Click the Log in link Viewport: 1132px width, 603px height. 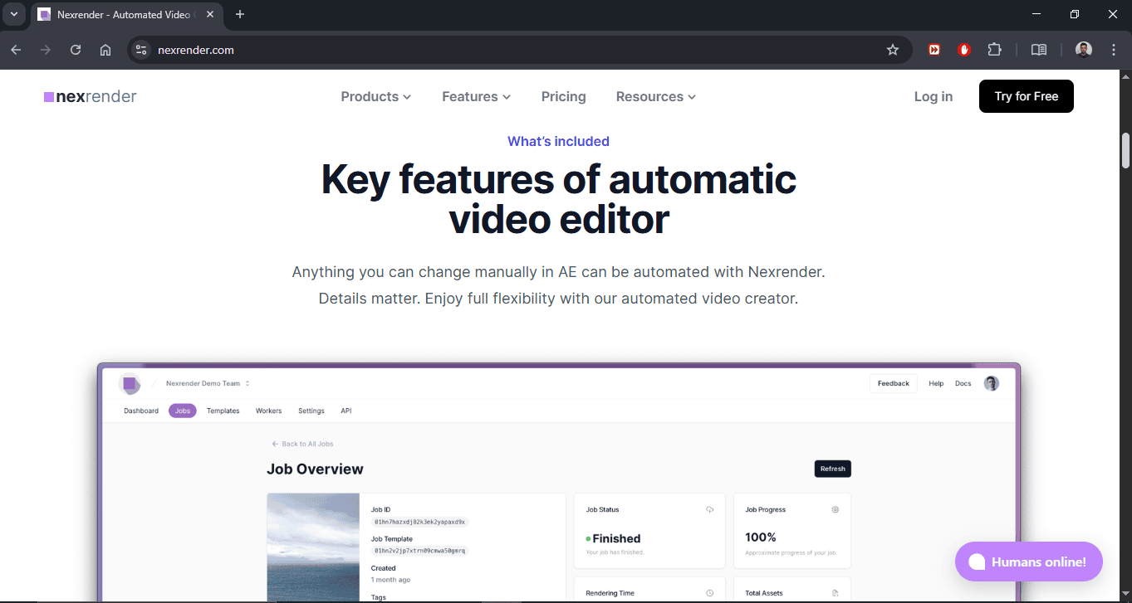(x=934, y=96)
